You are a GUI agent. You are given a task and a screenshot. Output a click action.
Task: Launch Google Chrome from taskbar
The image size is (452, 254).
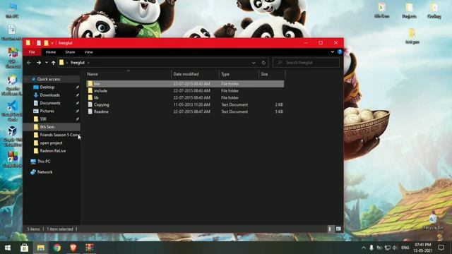point(57,248)
